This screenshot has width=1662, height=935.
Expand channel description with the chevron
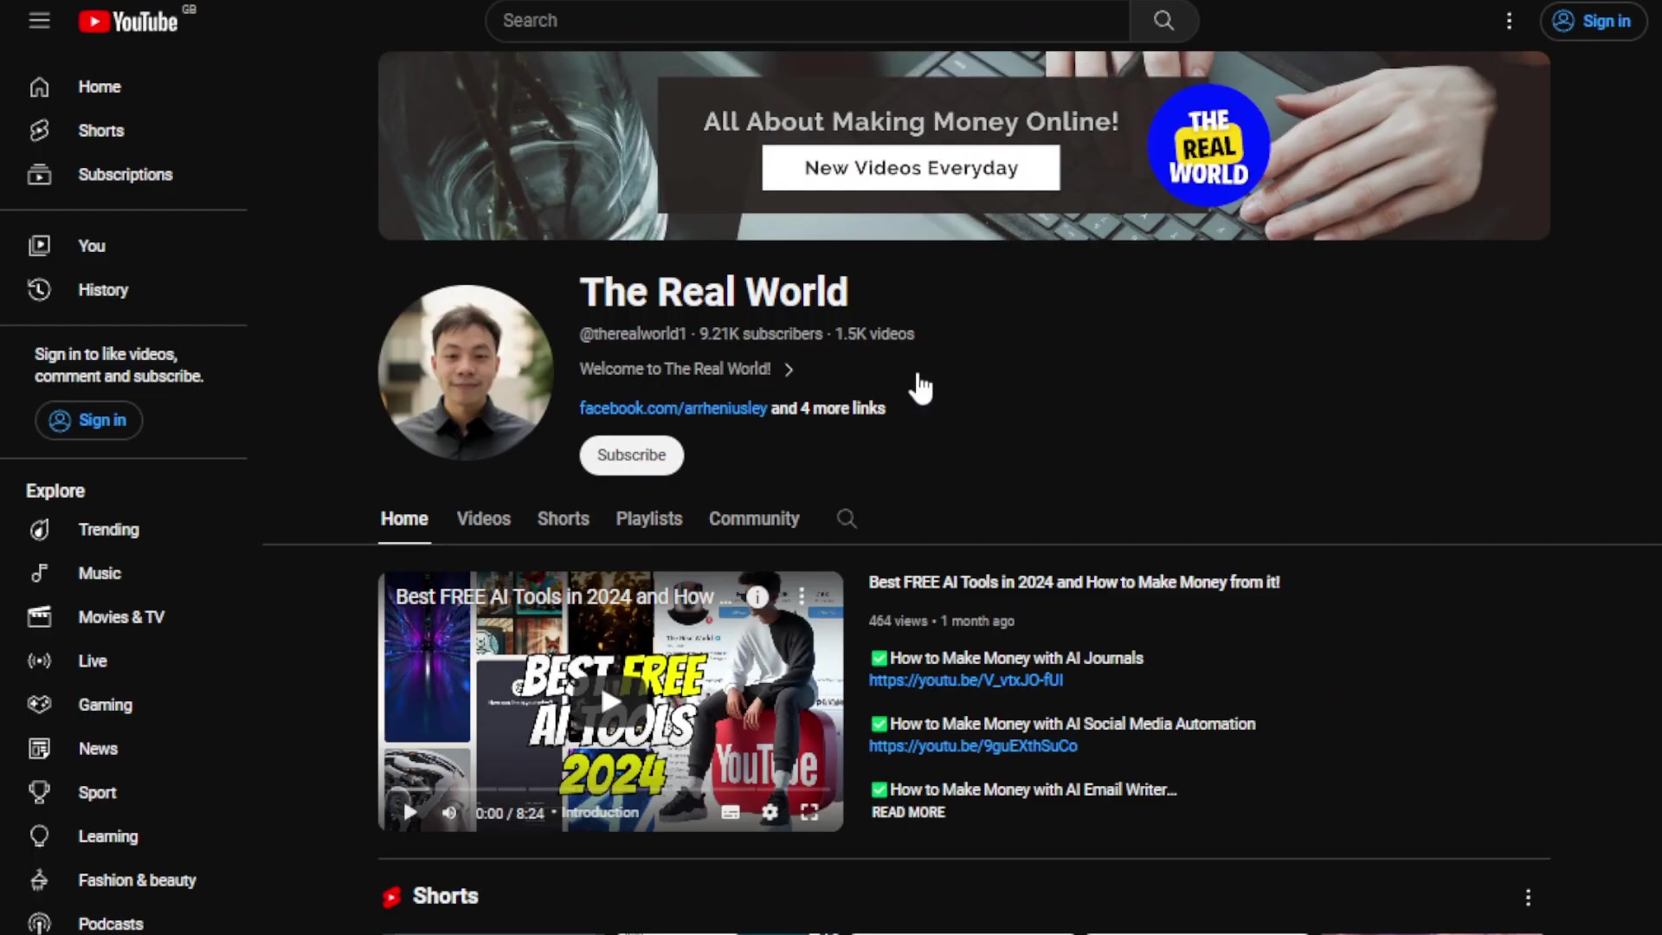789,370
